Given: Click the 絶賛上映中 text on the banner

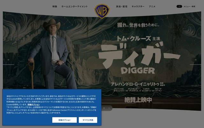Looking at the screenshot, I should [x=138, y=100].
